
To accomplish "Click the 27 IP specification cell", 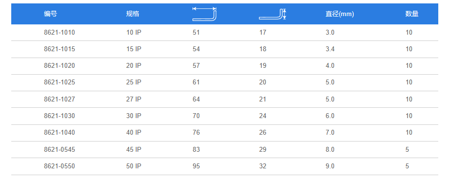I will click(x=134, y=99).
